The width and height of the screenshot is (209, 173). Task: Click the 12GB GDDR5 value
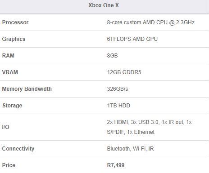click(124, 72)
